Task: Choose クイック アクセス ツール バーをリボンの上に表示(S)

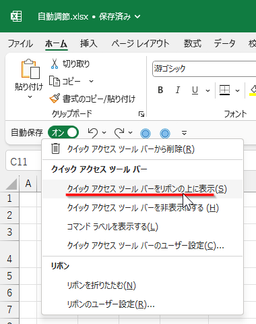Action: coord(142,189)
